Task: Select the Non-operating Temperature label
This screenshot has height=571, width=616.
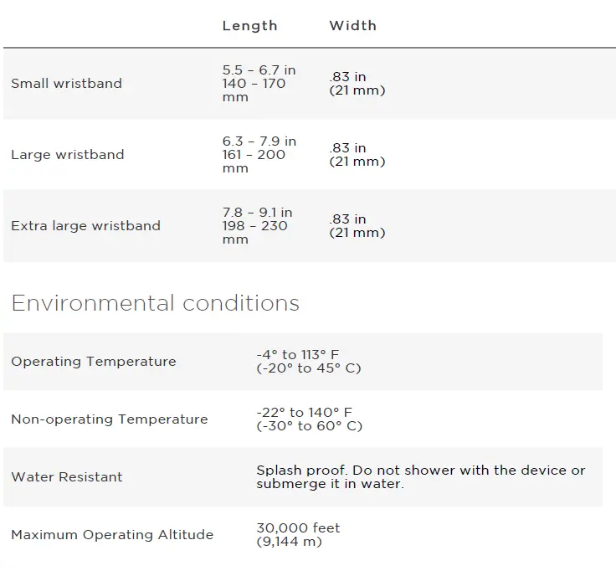Action: coord(109,419)
